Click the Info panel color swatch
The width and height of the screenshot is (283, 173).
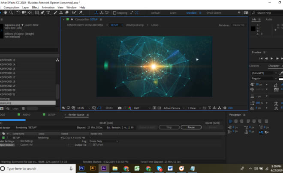click(253, 29)
